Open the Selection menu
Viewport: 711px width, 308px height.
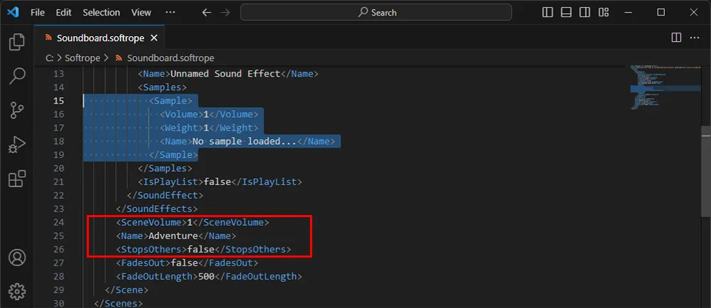[101, 13]
